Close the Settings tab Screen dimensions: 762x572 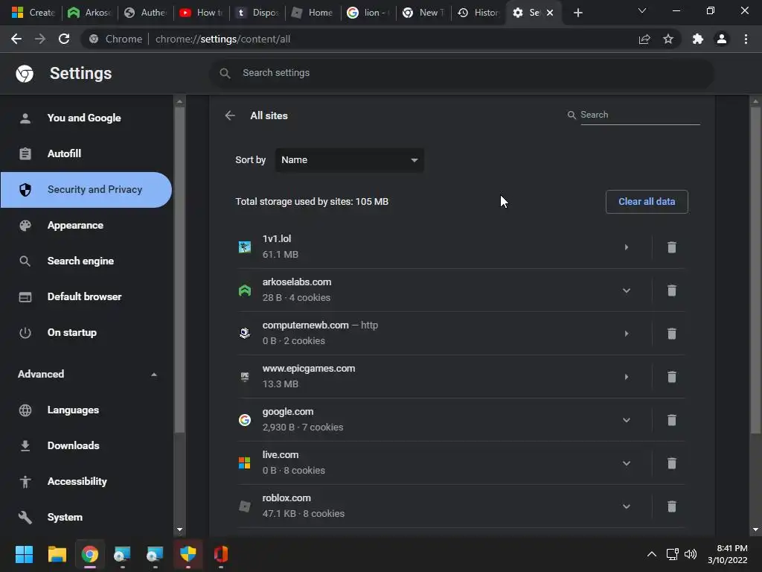(550, 13)
